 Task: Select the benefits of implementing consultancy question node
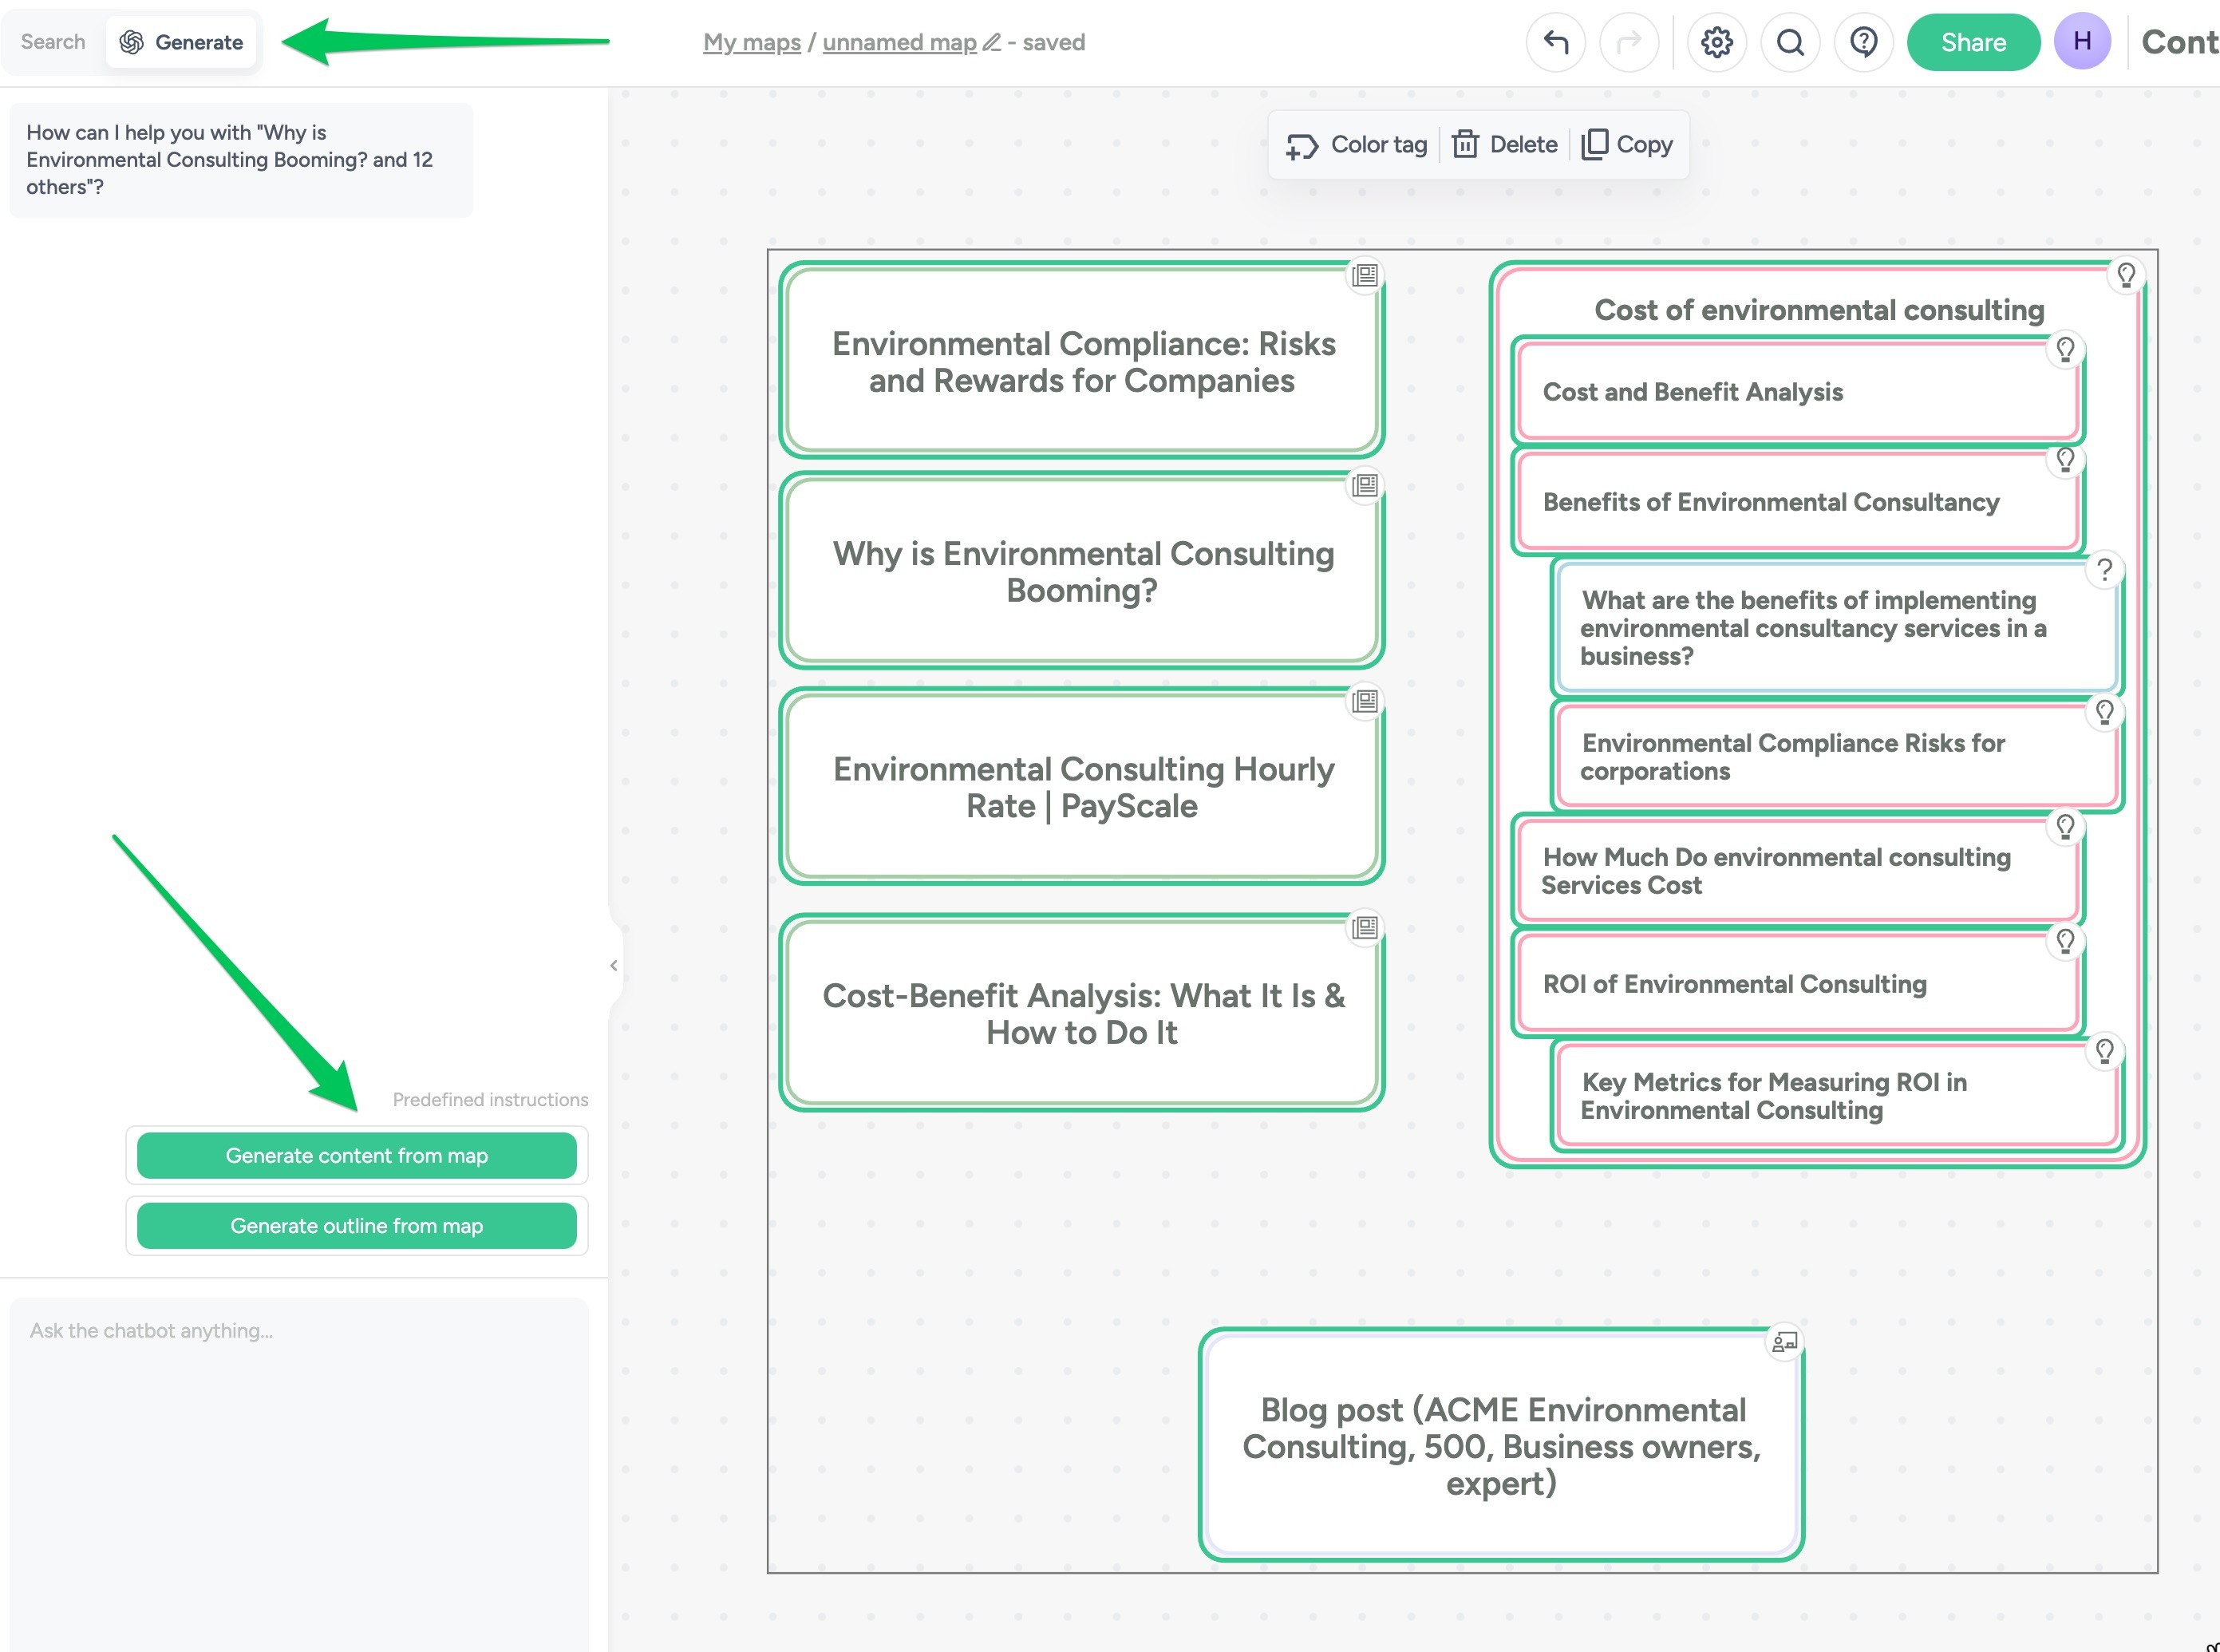click(1837, 628)
